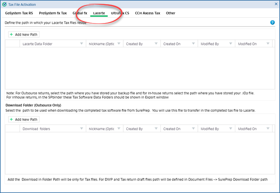Open Modified On filter in upper grid

coord(268,44)
